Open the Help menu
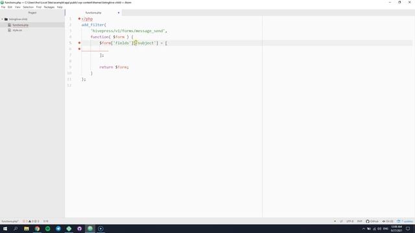The width and height of the screenshot is (415, 233). 60,7
